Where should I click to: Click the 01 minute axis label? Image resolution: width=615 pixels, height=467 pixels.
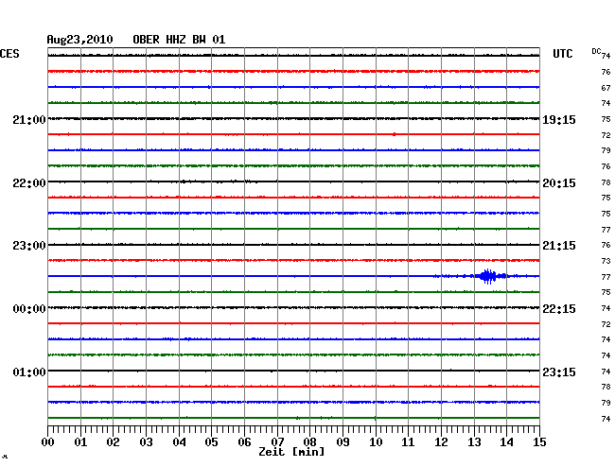point(80,441)
